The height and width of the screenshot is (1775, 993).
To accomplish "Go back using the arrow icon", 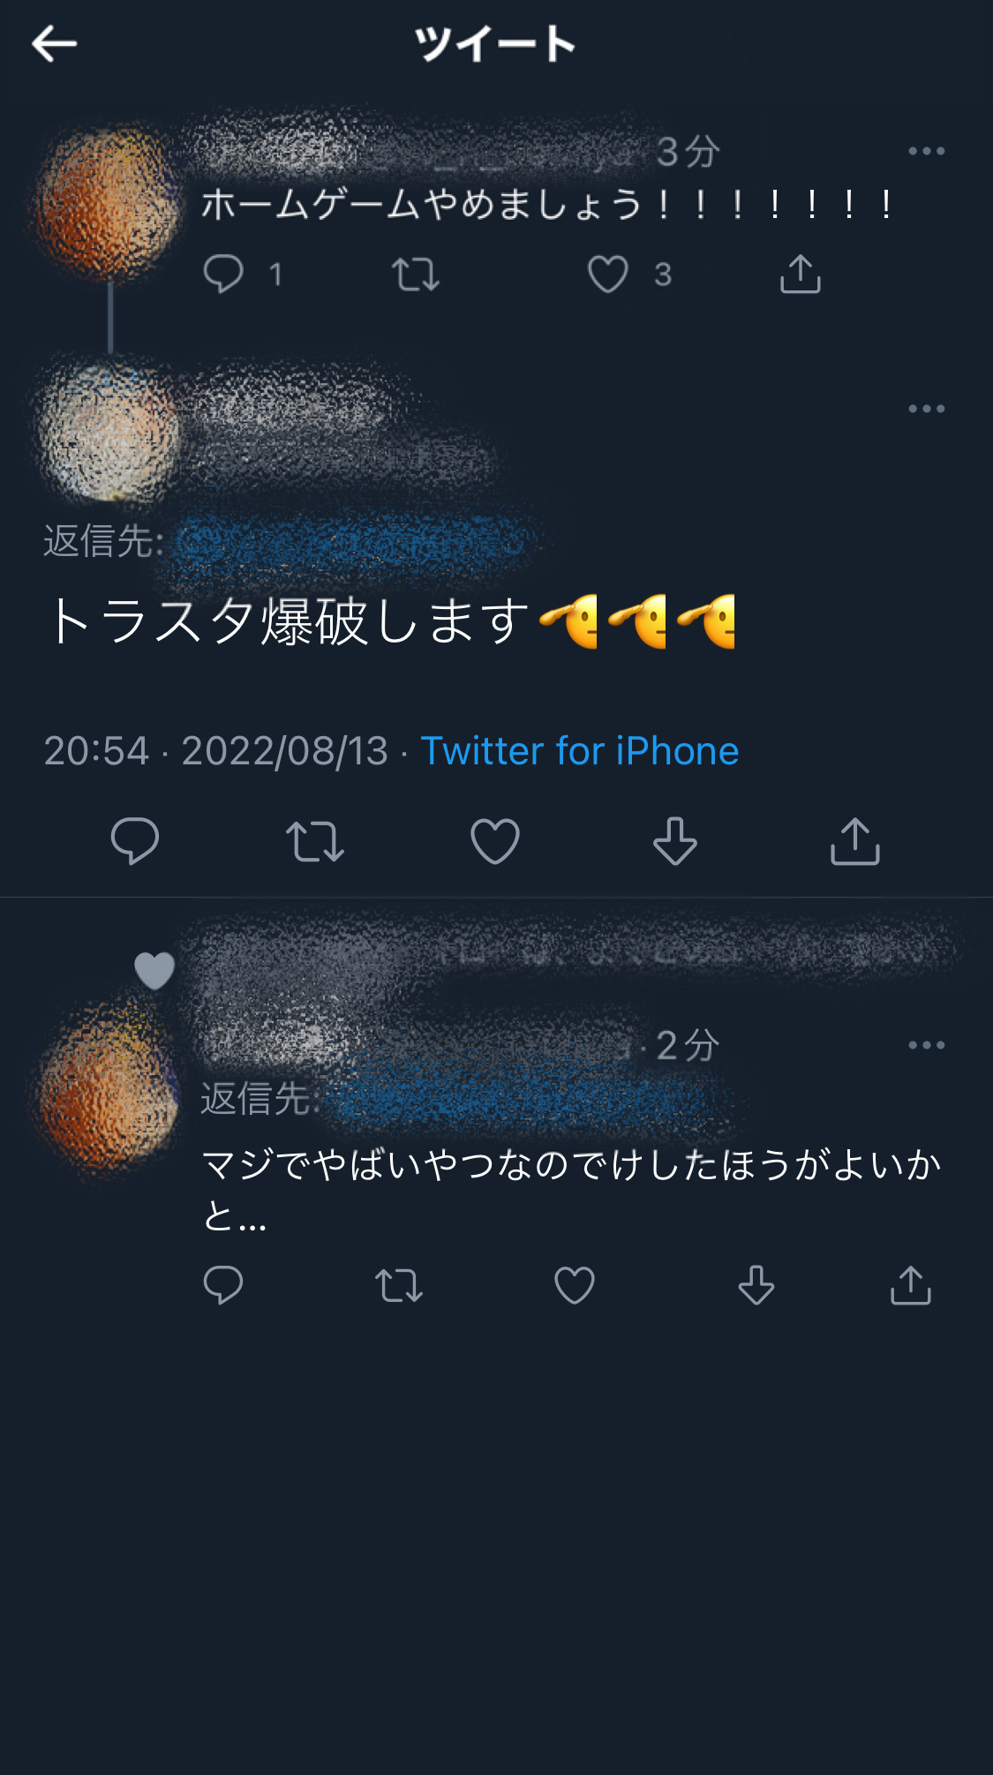I will click(x=54, y=44).
